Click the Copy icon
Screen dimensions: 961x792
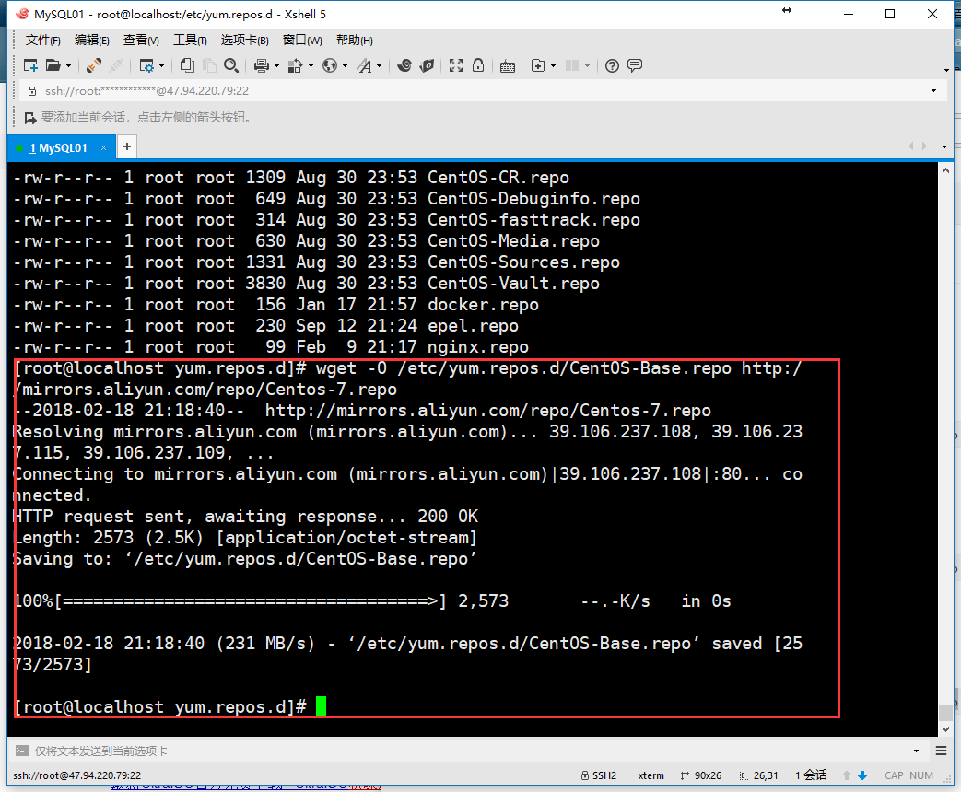pos(188,65)
